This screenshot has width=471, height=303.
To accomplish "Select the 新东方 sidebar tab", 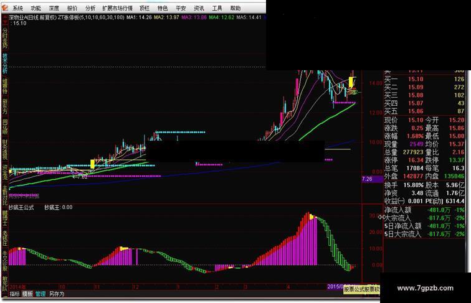I will pos(5,107).
